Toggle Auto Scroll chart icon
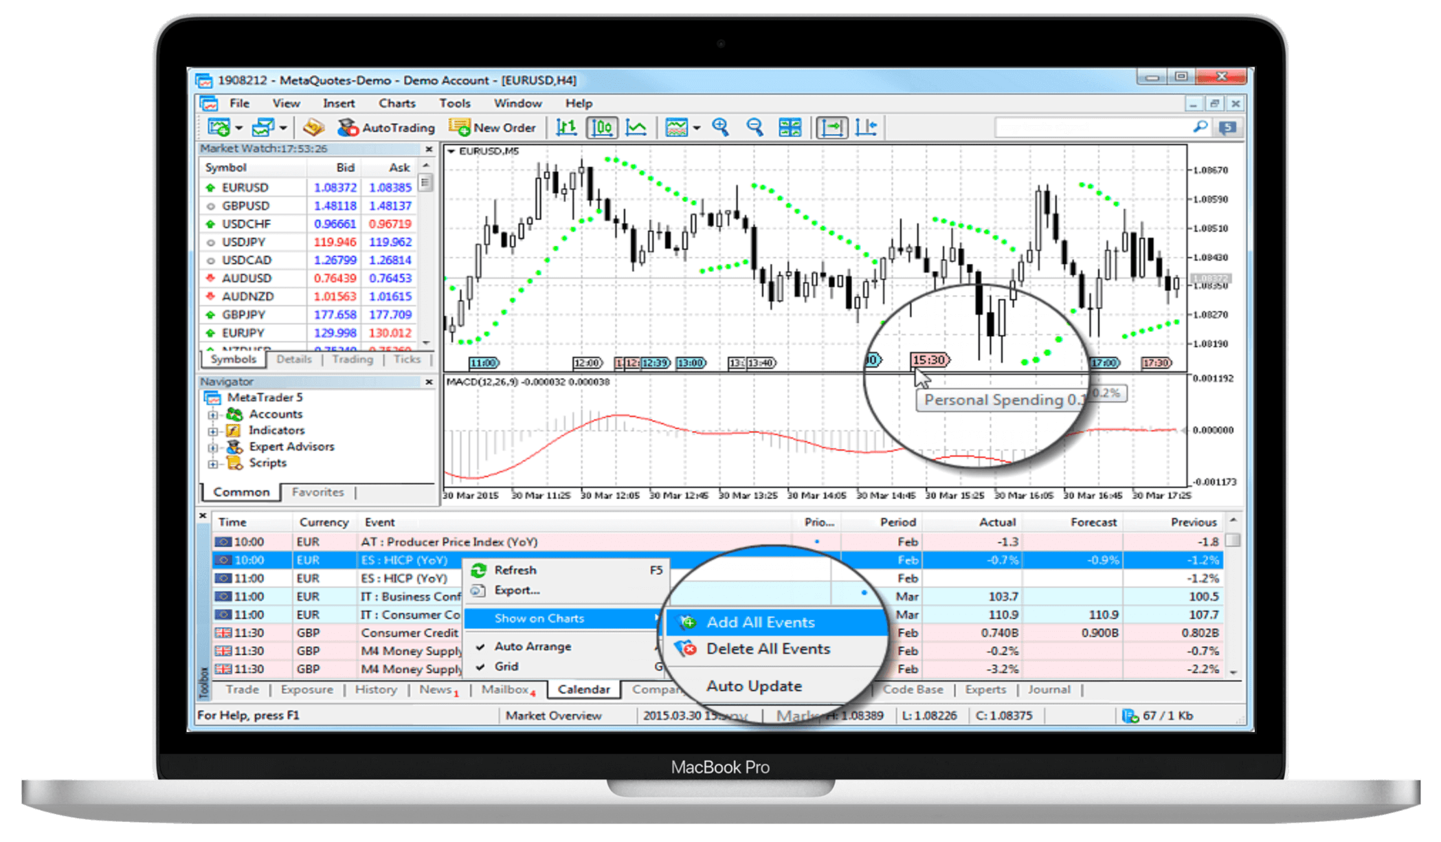 [x=831, y=127]
